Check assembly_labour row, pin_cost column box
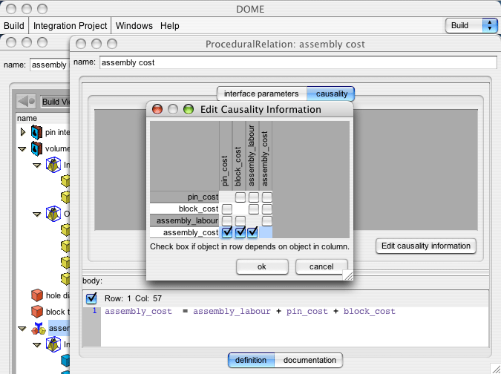 click(x=227, y=220)
